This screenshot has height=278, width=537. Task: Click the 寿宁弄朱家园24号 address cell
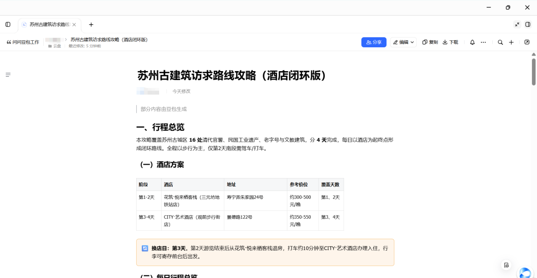coord(256,200)
